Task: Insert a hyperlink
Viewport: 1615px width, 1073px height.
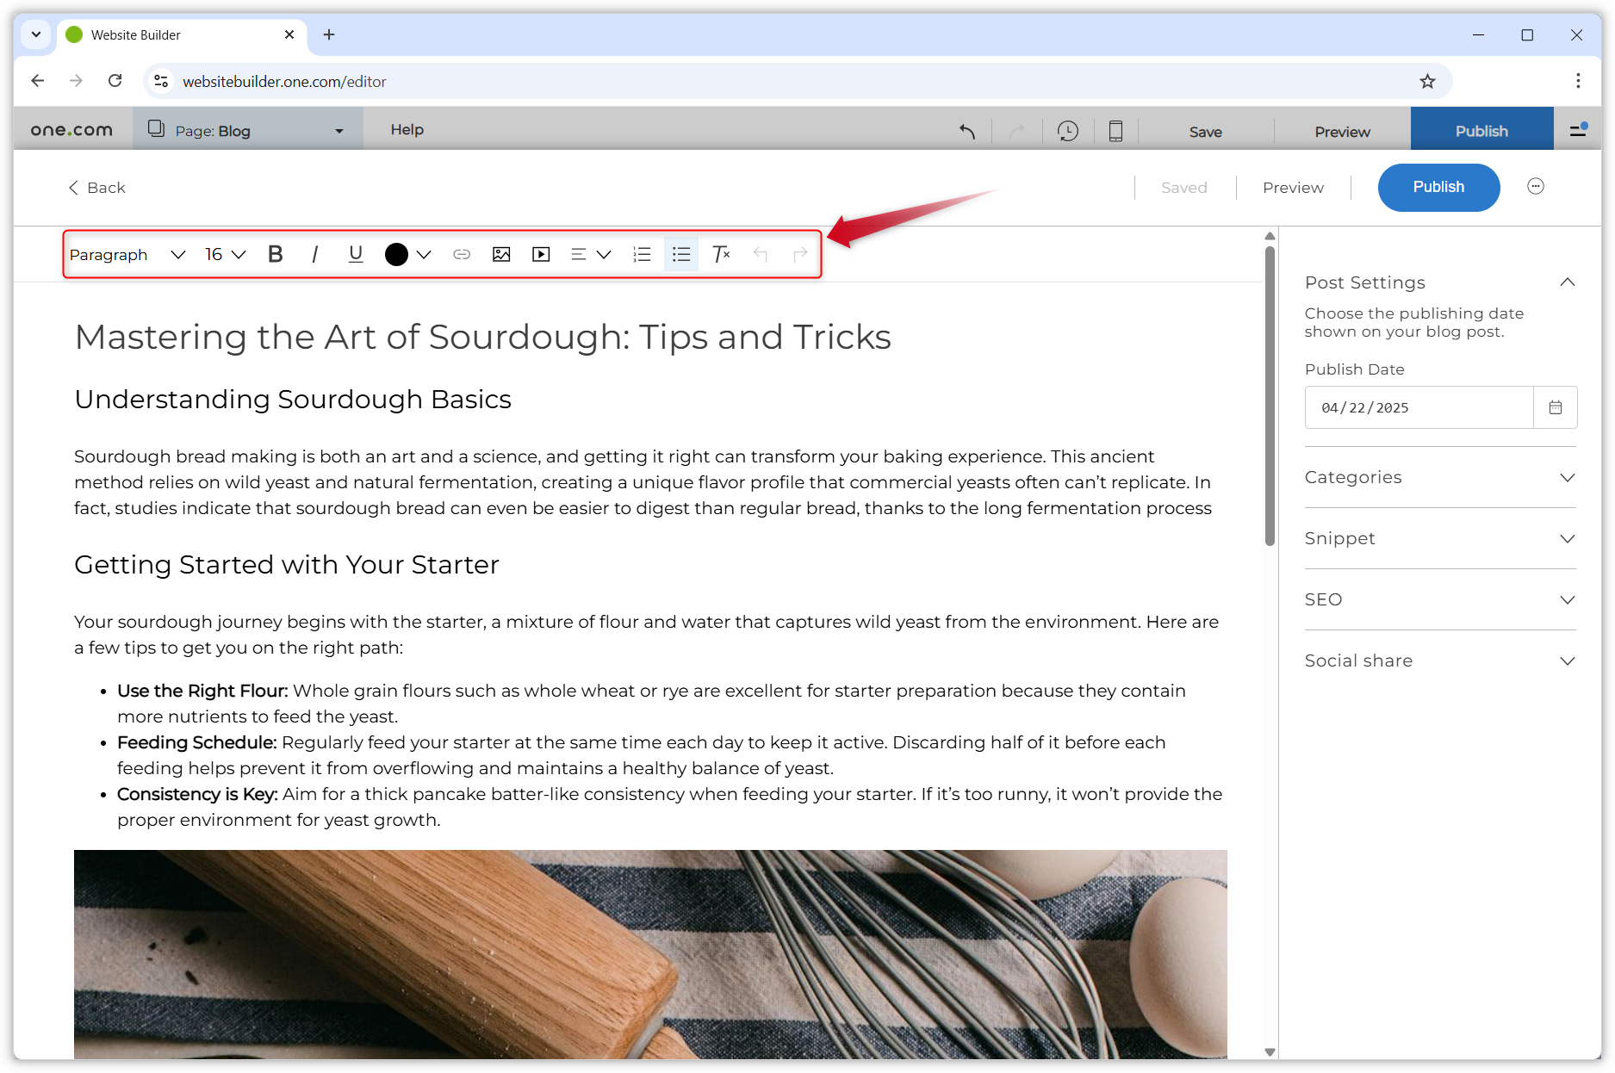Action: click(462, 254)
